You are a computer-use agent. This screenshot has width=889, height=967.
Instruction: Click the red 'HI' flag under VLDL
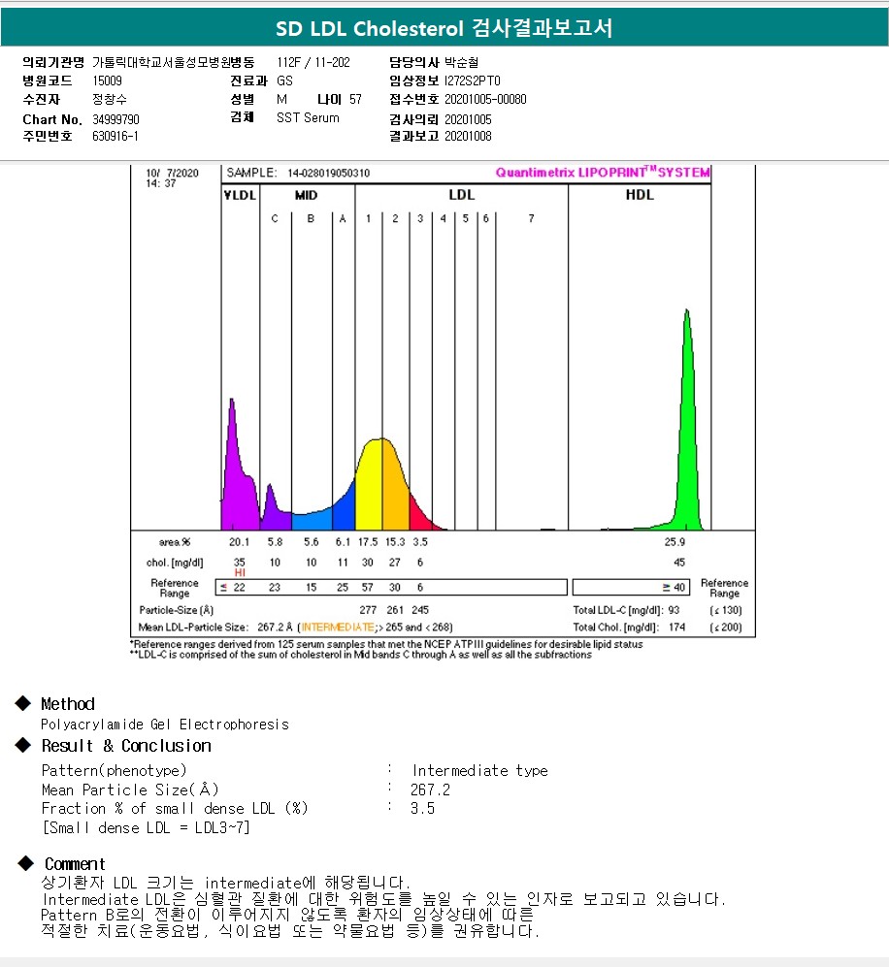(x=240, y=573)
